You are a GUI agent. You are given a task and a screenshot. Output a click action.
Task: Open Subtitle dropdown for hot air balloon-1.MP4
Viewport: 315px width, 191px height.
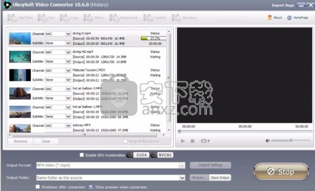[68, 116]
